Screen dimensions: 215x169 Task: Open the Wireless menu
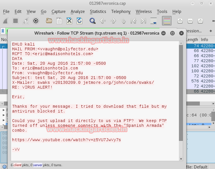[x=144, y=12]
